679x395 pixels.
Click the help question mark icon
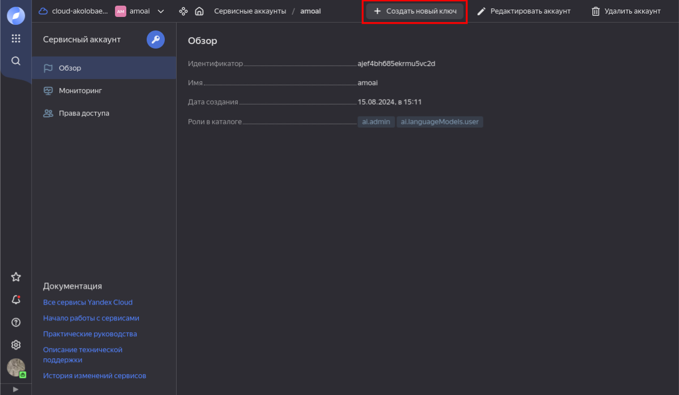point(16,322)
